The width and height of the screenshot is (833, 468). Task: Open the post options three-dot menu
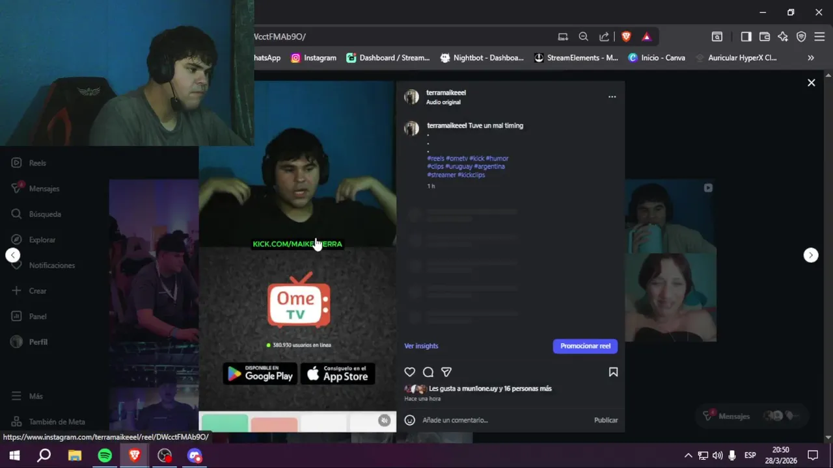[x=612, y=97]
